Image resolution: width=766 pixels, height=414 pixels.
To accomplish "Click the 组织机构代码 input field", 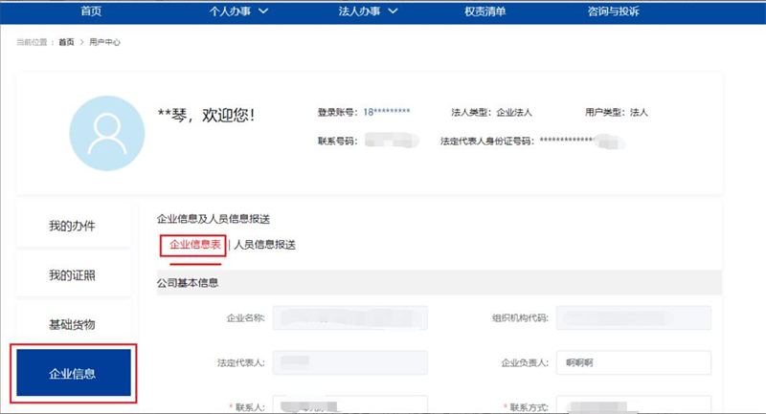I will coord(633,317).
